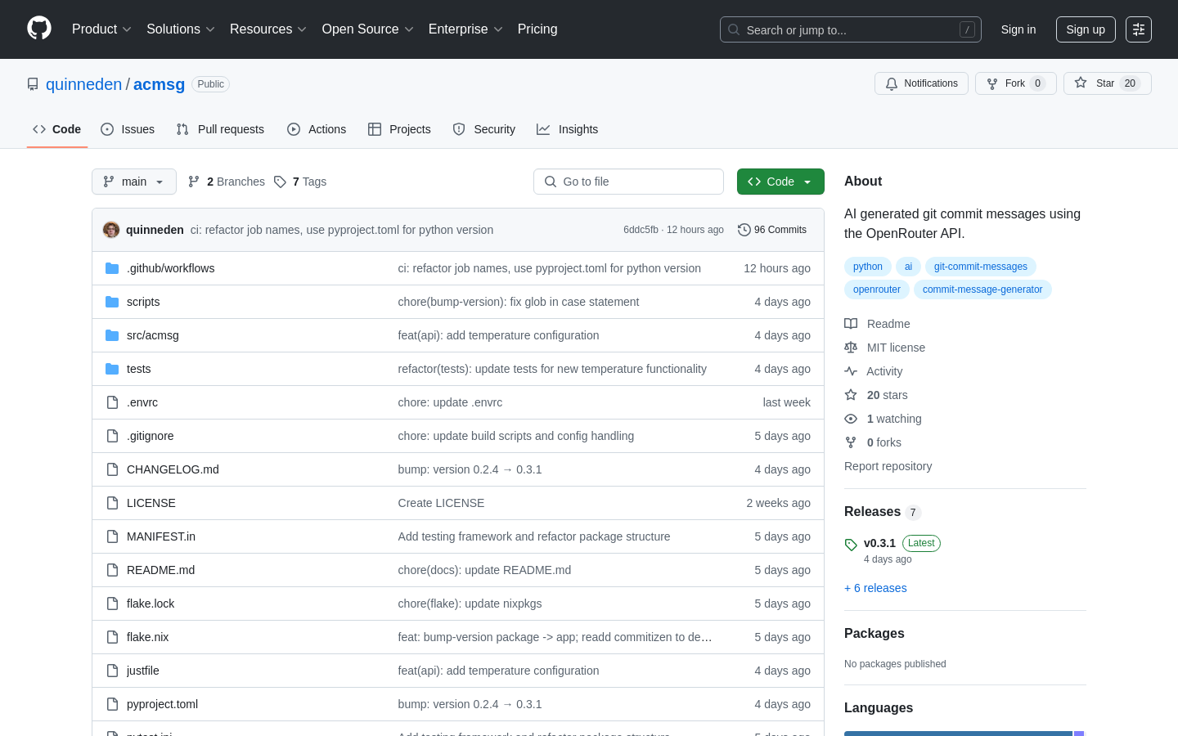Open the main branch selector dropdown
1178x736 pixels.
(134, 182)
